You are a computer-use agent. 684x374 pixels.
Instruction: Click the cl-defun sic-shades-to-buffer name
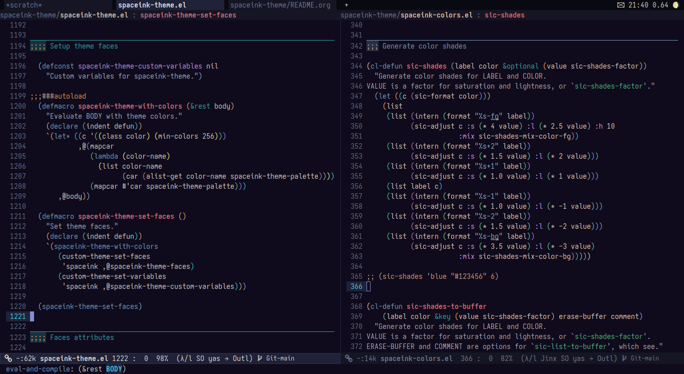click(447, 306)
